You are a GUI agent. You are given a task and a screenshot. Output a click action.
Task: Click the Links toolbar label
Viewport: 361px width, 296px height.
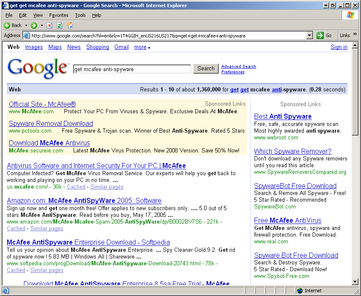(x=345, y=35)
